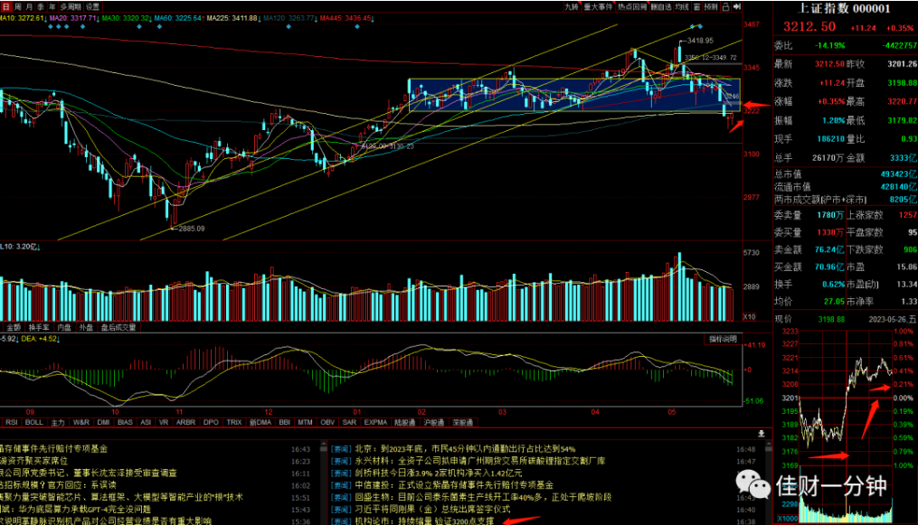Open the 多周期 multi-period view
The height and width of the screenshot is (525, 918).
coord(71,6)
